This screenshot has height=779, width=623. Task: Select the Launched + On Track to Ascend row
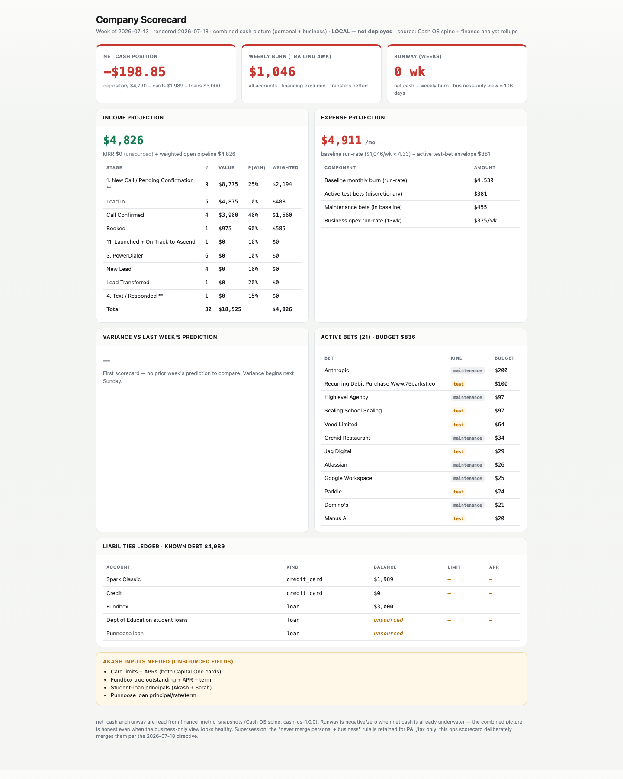coord(202,242)
